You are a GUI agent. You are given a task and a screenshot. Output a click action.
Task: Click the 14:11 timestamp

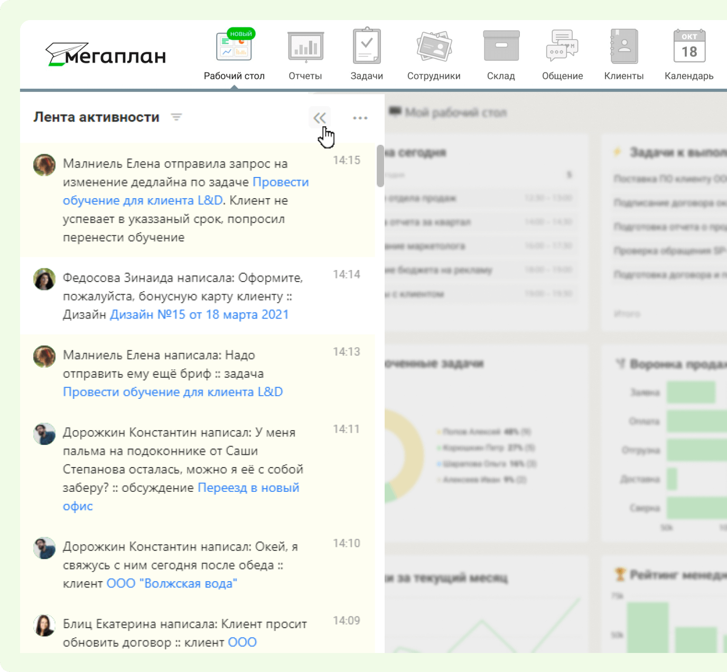tap(347, 429)
